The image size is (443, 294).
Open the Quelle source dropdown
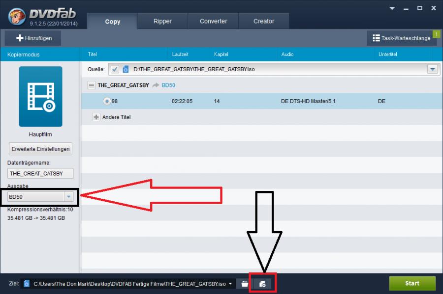pyautogui.click(x=433, y=69)
